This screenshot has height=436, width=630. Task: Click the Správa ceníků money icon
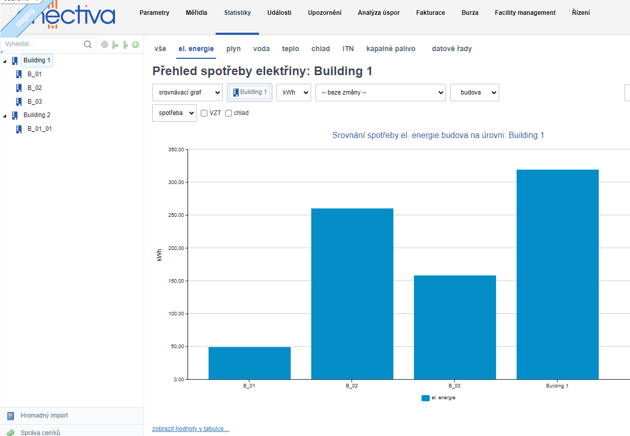click(11, 432)
